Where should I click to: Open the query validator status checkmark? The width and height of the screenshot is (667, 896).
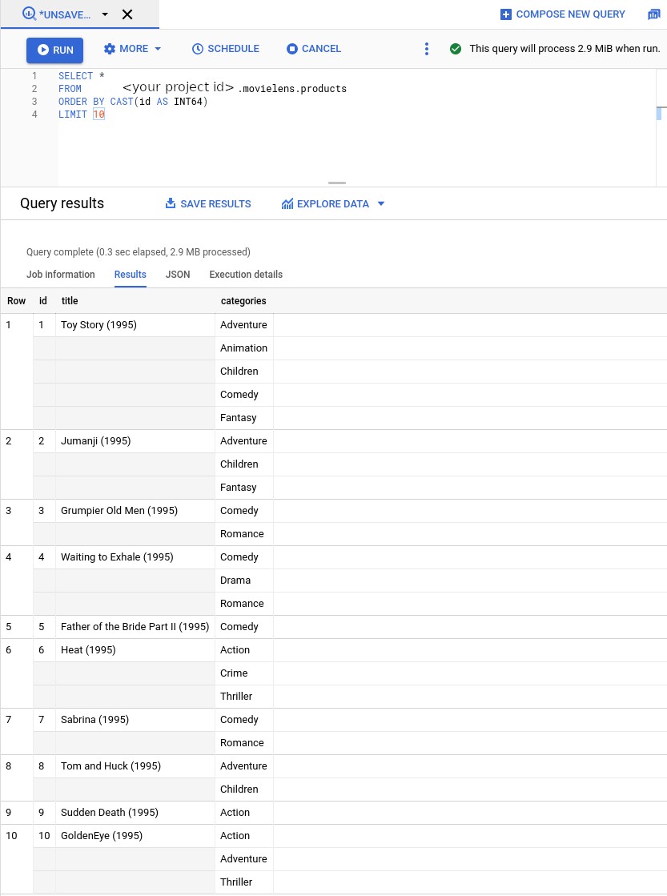point(456,48)
